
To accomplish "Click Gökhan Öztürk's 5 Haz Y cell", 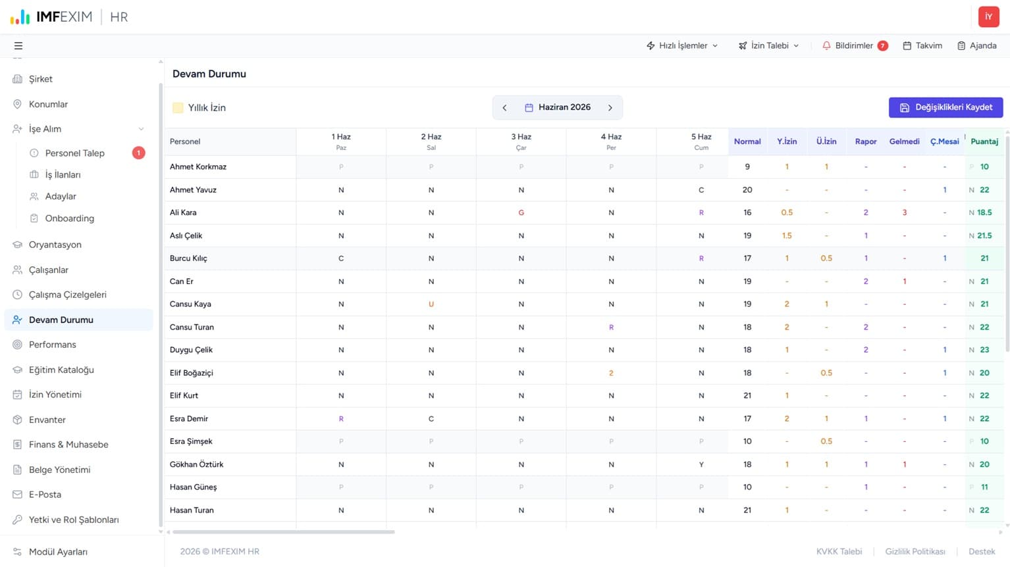I will [701, 464].
